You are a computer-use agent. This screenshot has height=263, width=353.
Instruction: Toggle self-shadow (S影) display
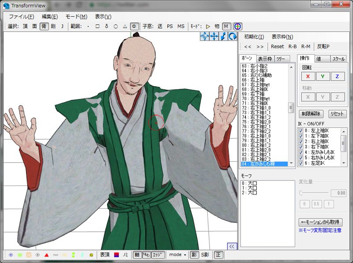(x=205, y=255)
